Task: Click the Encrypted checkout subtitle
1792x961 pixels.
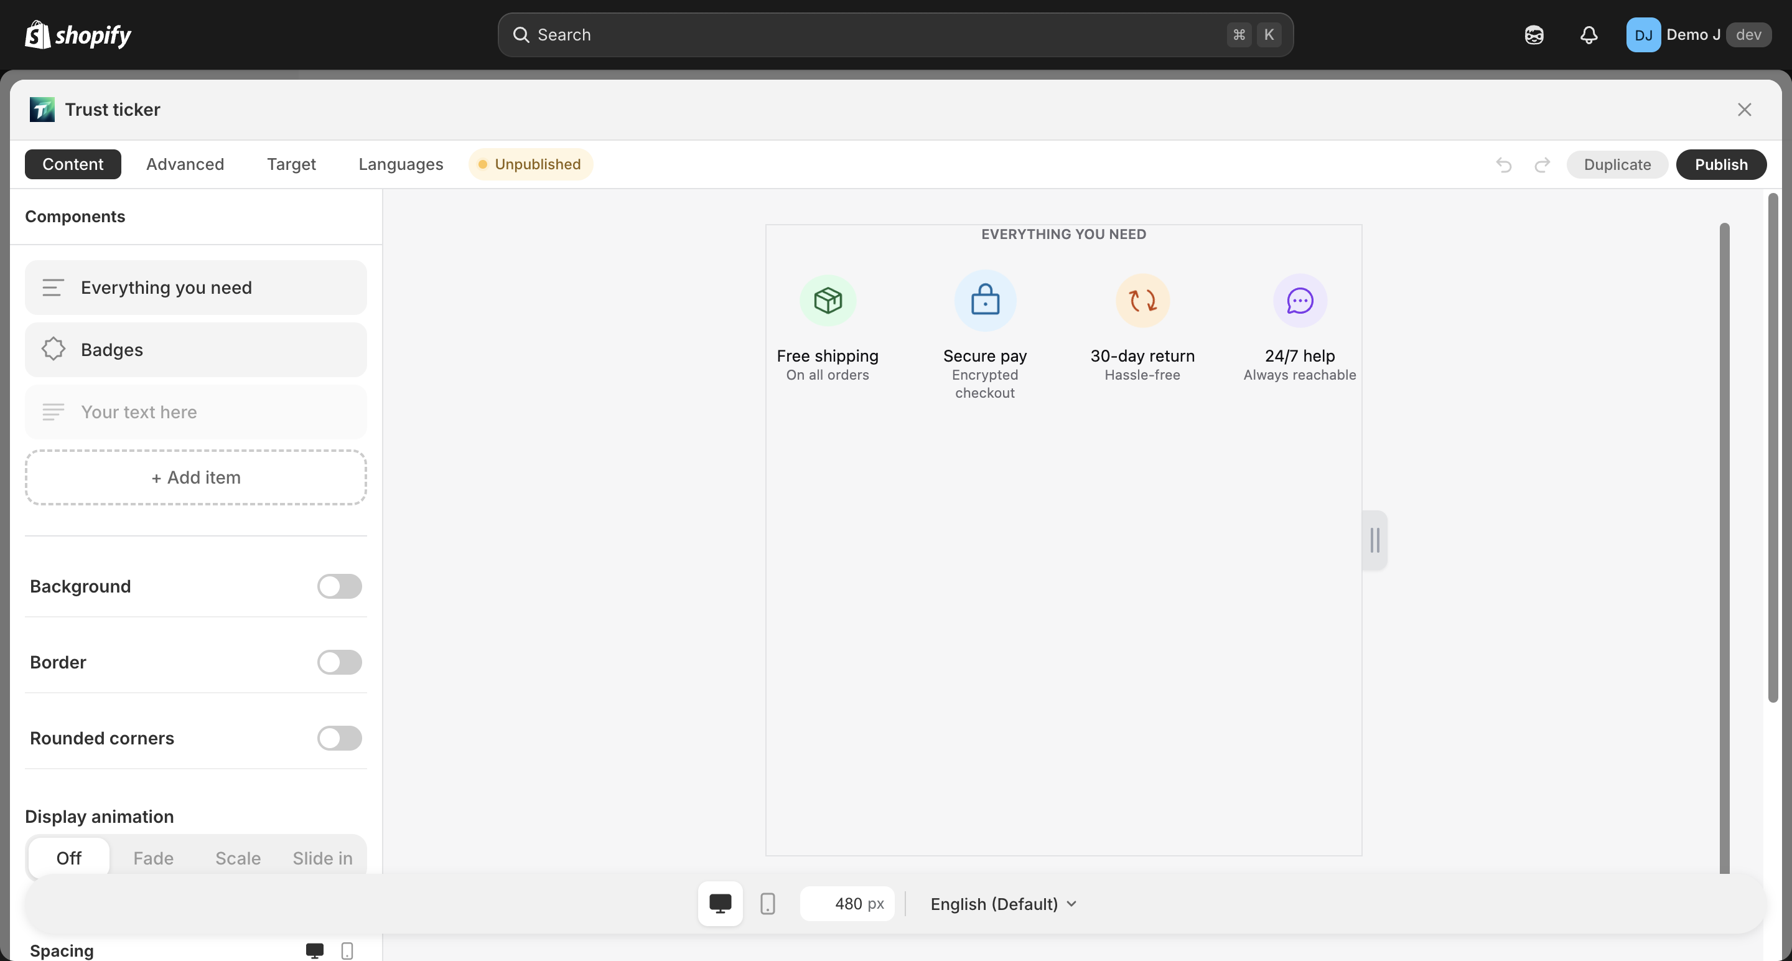Action: tap(985, 384)
